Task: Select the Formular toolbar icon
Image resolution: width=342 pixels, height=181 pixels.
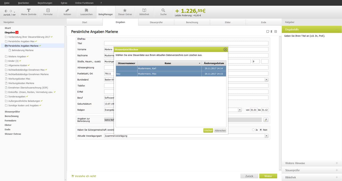Action: click(48, 12)
